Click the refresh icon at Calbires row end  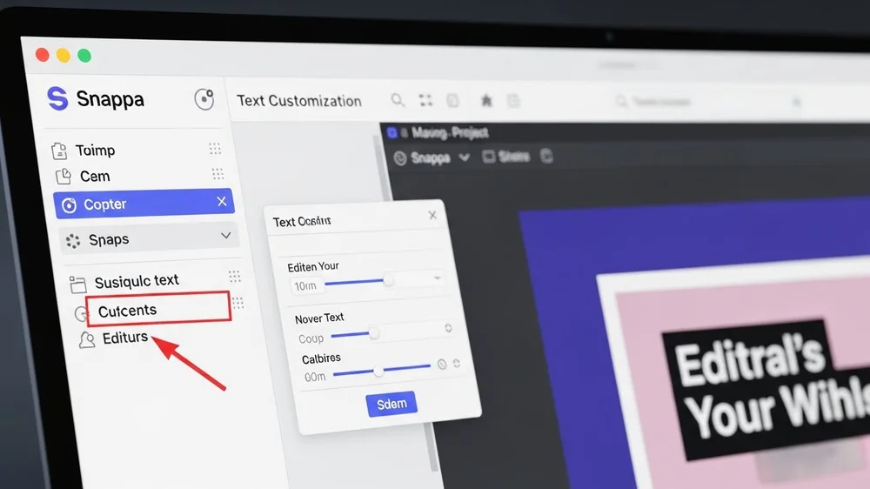[x=456, y=363]
